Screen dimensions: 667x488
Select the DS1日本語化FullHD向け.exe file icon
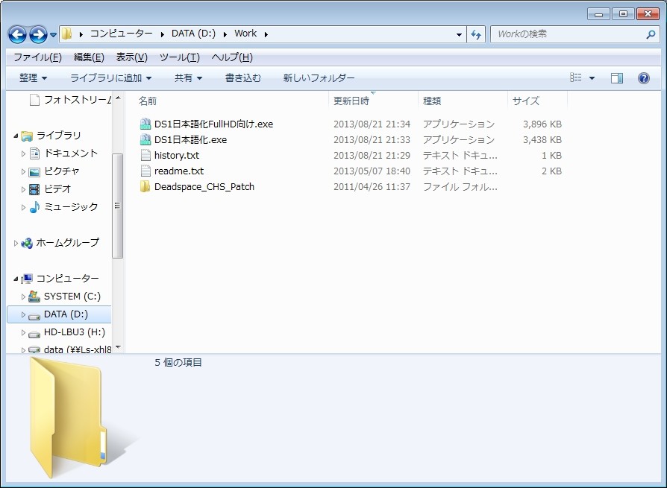pos(145,124)
